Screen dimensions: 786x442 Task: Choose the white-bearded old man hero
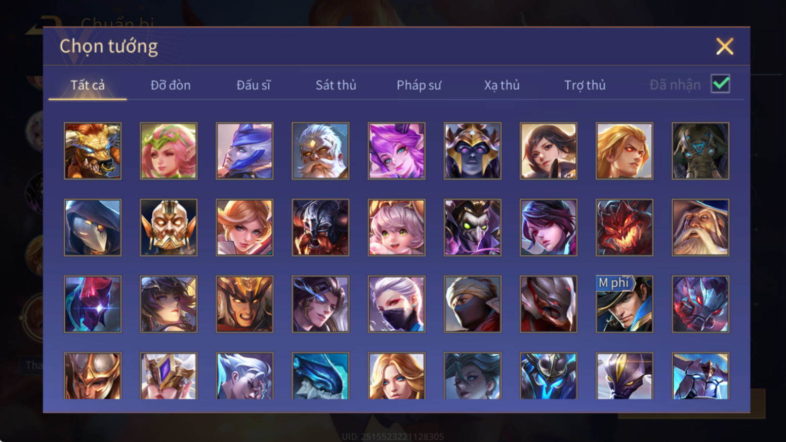pos(320,151)
